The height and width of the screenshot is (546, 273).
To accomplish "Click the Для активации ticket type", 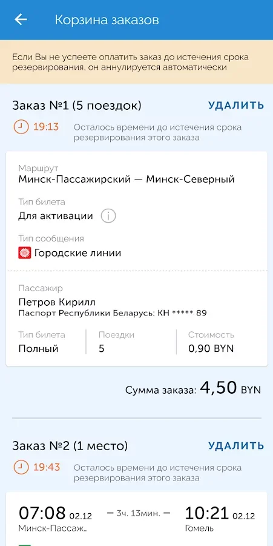I will pyautogui.click(x=56, y=216).
